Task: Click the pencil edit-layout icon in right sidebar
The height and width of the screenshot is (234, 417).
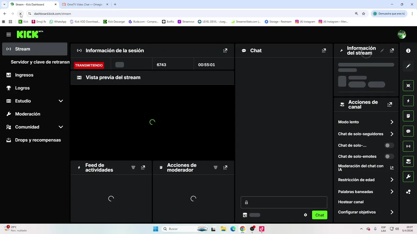Action: [x=408, y=66]
